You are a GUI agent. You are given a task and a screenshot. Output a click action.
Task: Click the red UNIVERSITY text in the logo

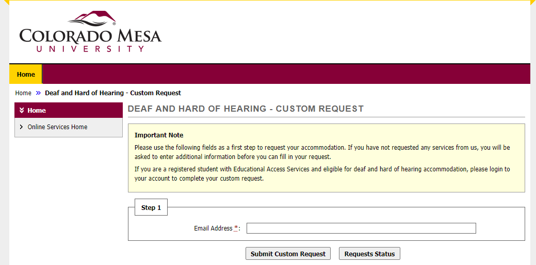click(x=90, y=49)
